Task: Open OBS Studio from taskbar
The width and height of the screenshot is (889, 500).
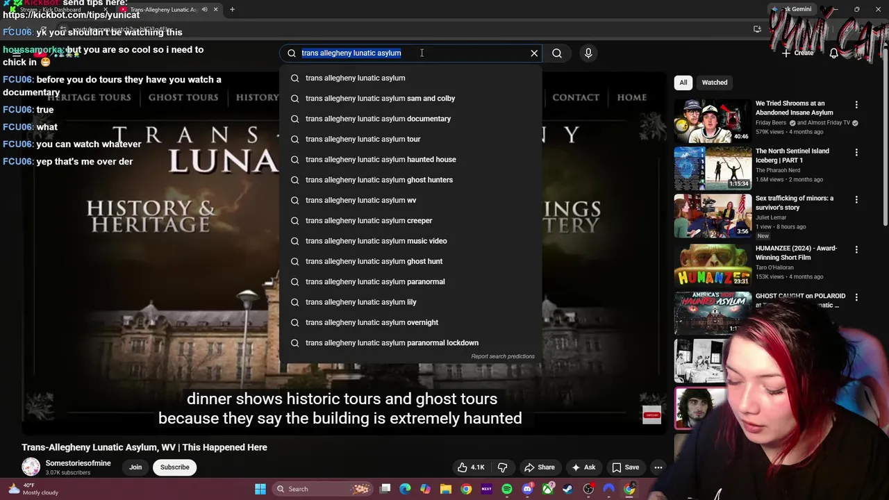Action: coord(588,489)
